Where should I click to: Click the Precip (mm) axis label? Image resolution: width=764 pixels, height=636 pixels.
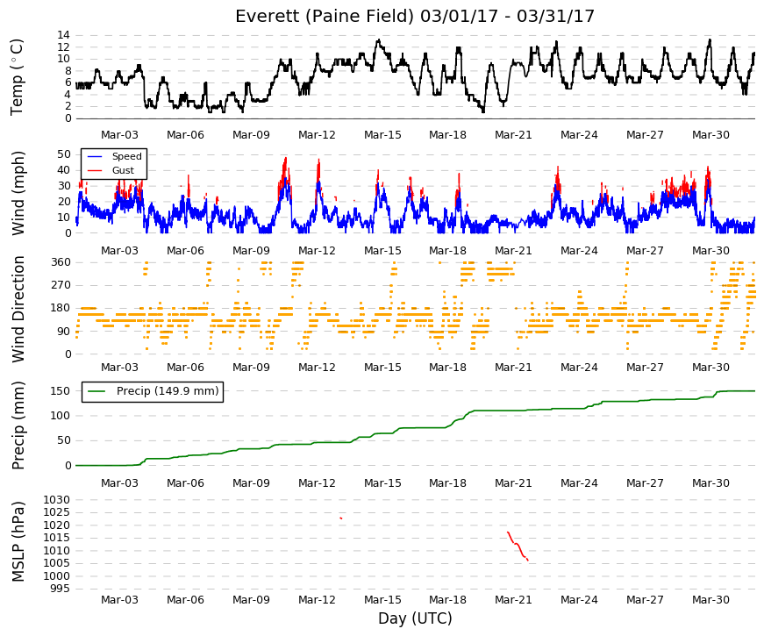click(18, 425)
